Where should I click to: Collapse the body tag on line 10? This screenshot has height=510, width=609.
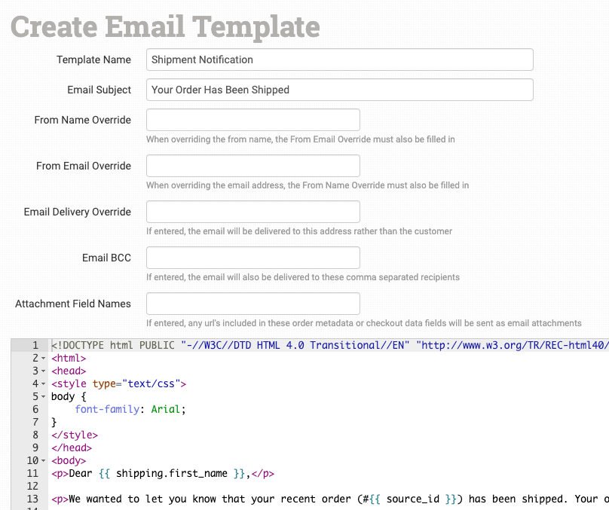[44, 461]
